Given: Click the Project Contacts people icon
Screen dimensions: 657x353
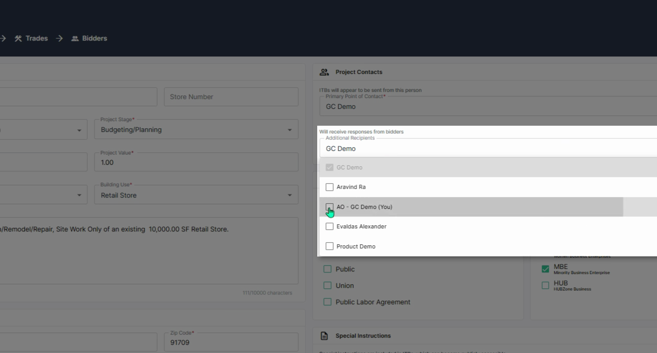Looking at the screenshot, I should pyautogui.click(x=324, y=72).
